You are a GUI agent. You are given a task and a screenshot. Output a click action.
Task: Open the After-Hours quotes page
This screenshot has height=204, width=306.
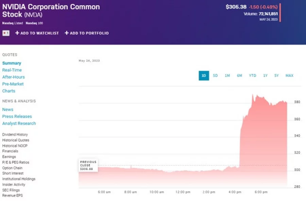pos(14,77)
